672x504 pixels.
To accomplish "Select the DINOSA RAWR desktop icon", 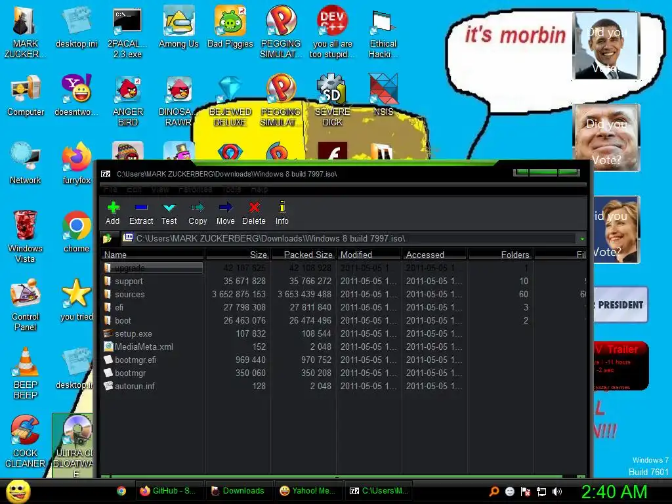I will pyautogui.click(x=178, y=101).
